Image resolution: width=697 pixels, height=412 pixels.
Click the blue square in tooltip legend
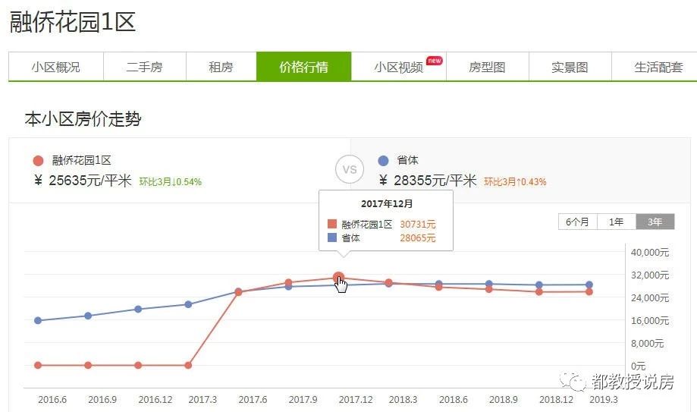(332, 237)
